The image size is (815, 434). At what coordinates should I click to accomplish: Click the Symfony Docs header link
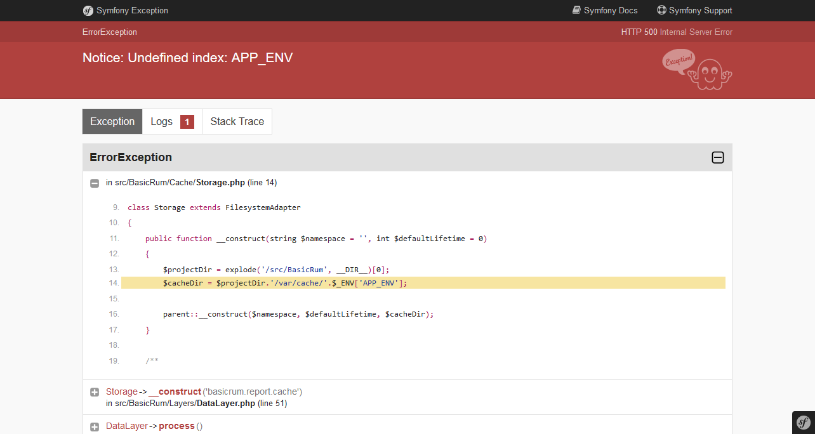click(x=611, y=10)
